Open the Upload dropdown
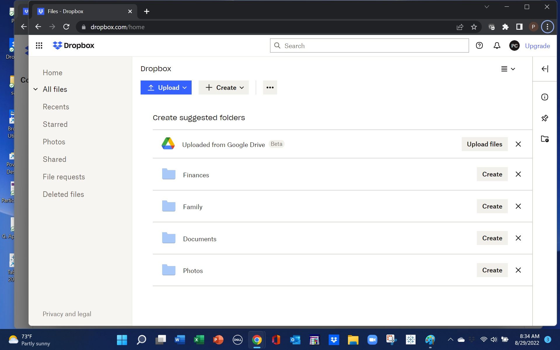Viewport: 560px width, 350px height. coord(166,87)
